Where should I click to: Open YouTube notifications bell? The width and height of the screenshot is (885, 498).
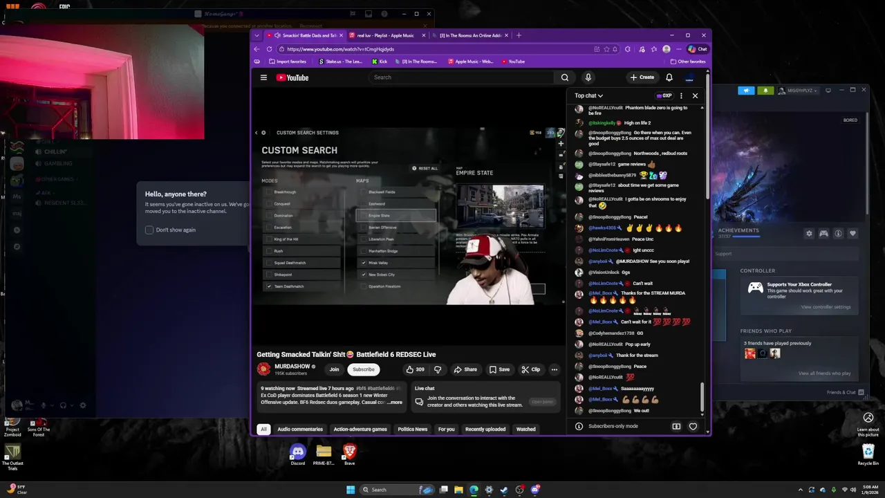669,77
